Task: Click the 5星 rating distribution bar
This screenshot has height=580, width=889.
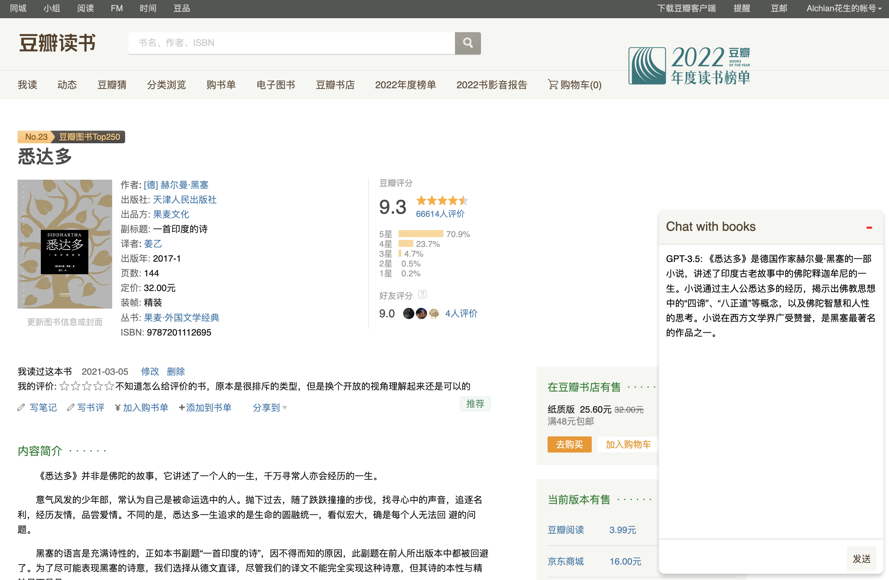Action: tap(421, 234)
